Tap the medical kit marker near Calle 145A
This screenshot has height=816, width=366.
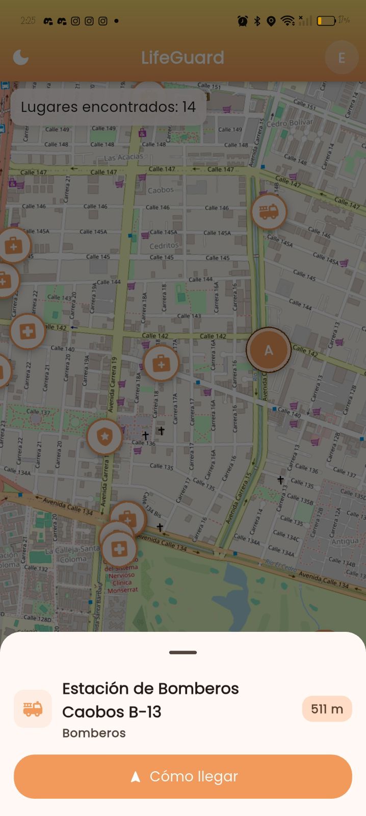[13, 246]
